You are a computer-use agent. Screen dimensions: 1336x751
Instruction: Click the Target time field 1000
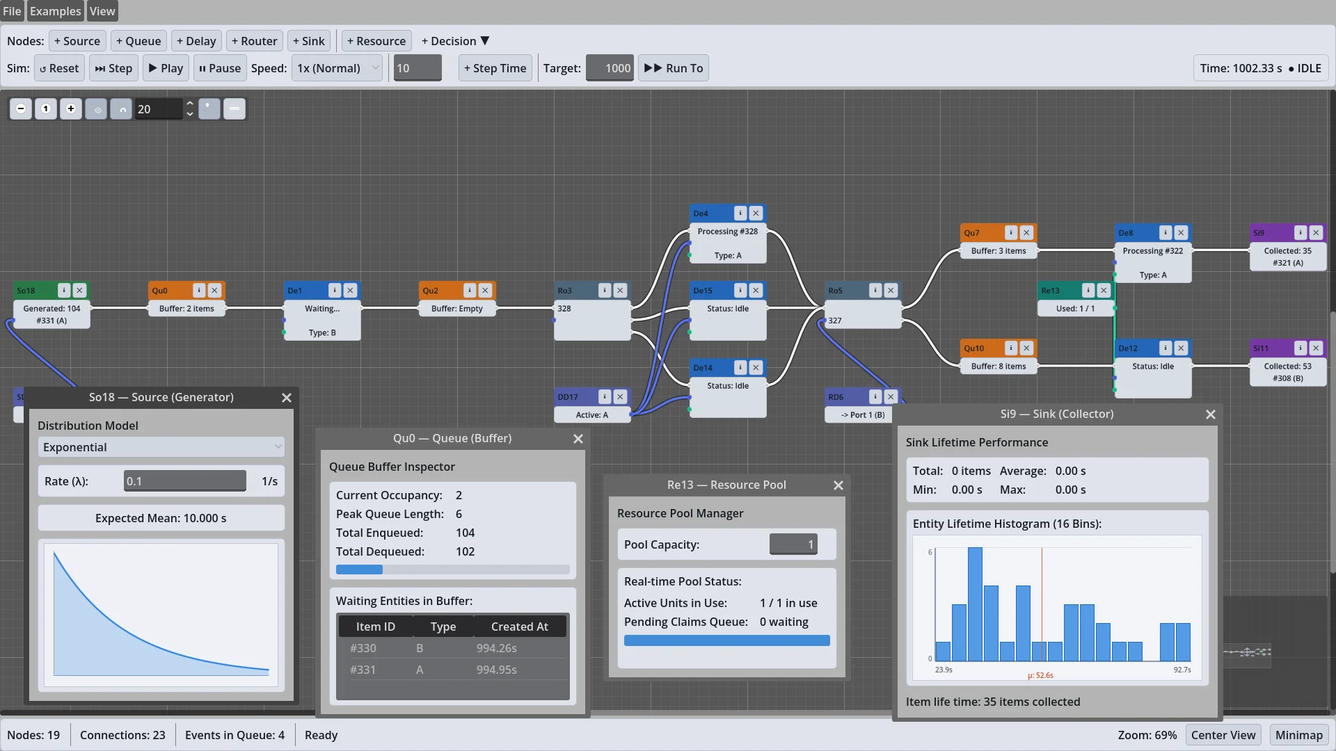(610, 68)
